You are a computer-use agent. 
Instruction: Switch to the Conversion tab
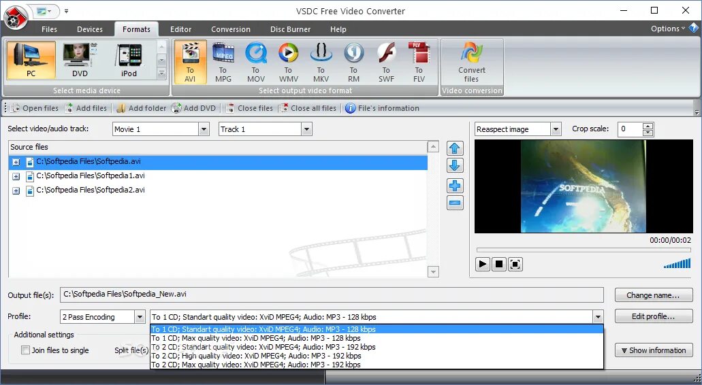(x=231, y=29)
